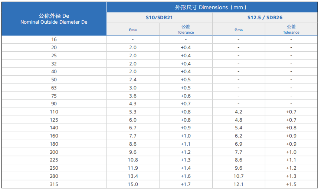Select SDR26 emin value "6.2" in row 160
This screenshot has width=321, height=190.
[239, 136]
